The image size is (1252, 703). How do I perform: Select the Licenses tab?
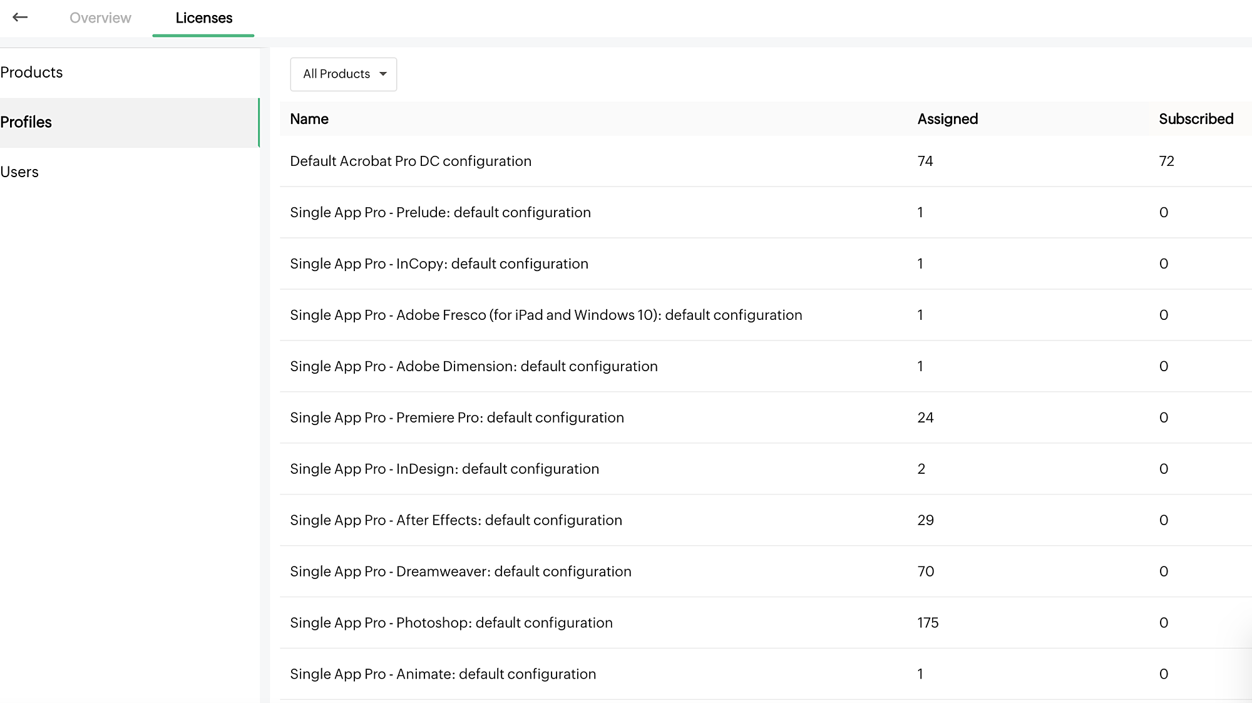click(x=203, y=18)
